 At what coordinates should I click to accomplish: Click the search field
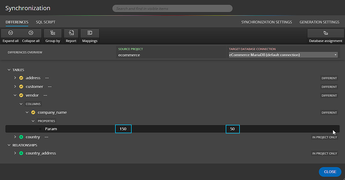(x=172, y=8)
